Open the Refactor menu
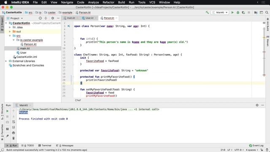This screenshot has width=270, height=152. pos(108,2)
